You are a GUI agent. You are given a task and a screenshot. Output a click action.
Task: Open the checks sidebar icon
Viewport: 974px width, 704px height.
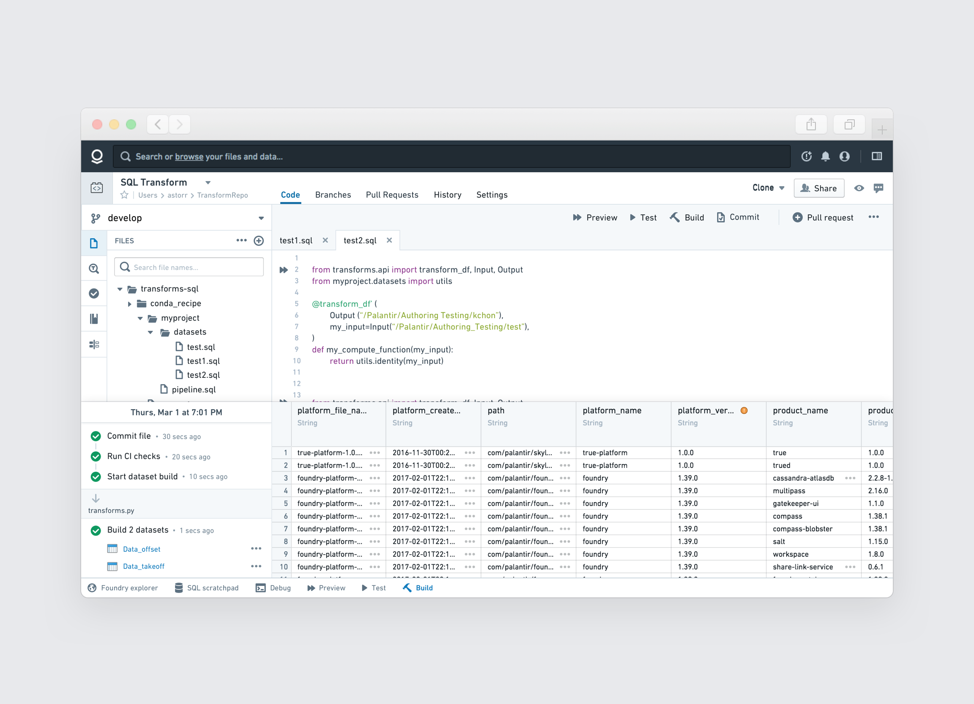coord(94,294)
